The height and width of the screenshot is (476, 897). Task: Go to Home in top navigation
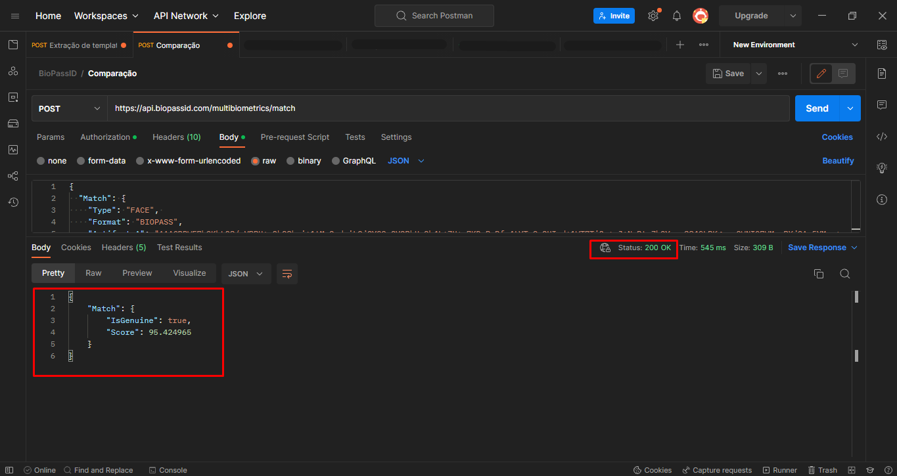(x=48, y=16)
